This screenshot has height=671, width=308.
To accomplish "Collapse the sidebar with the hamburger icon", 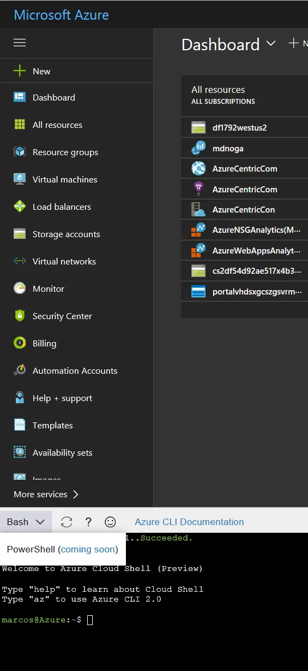I will click(20, 43).
